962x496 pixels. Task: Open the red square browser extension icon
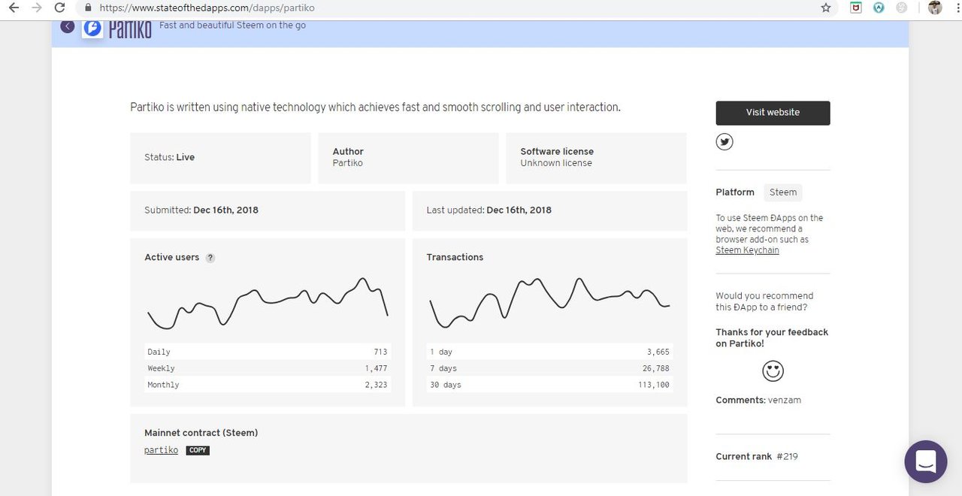(856, 8)
